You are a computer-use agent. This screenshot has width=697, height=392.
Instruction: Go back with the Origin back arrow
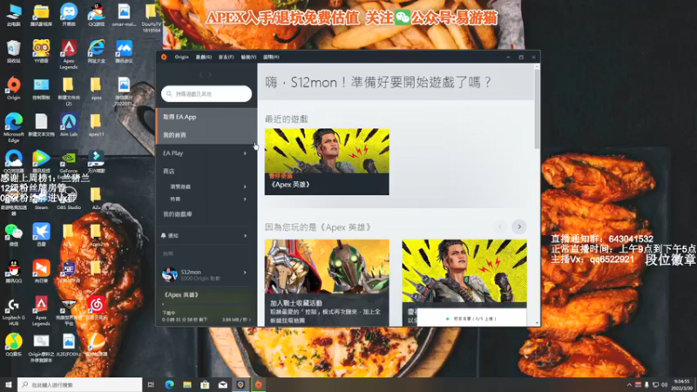(x=200, y=75)
